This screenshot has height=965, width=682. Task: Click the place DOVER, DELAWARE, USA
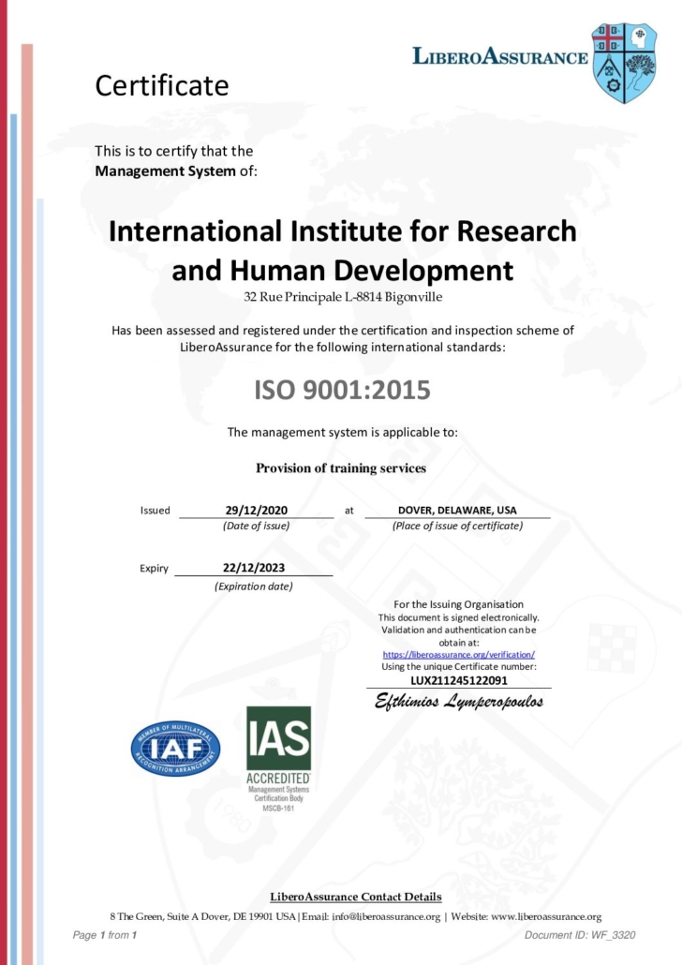(457, 511)
